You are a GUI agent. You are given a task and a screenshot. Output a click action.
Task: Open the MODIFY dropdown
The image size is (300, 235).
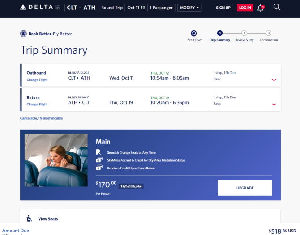(x=189, y=8)
